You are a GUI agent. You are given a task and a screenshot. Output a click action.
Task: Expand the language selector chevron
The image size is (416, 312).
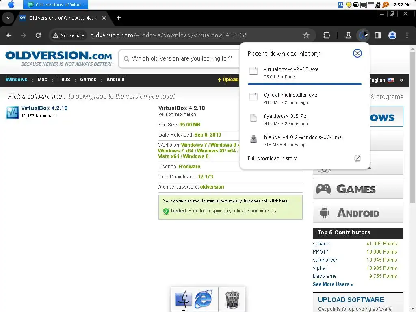coord(401,80)
